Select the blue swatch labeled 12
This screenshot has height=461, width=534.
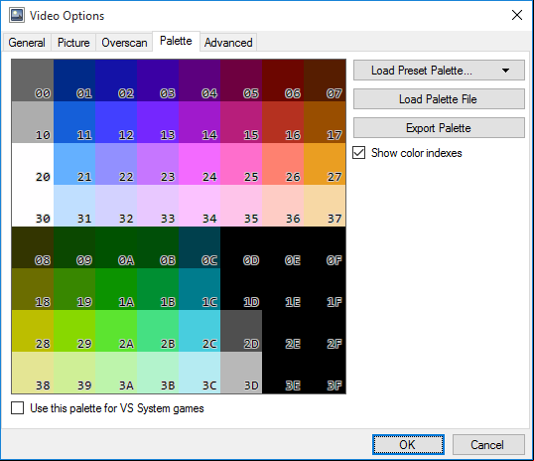pos(116,122)
